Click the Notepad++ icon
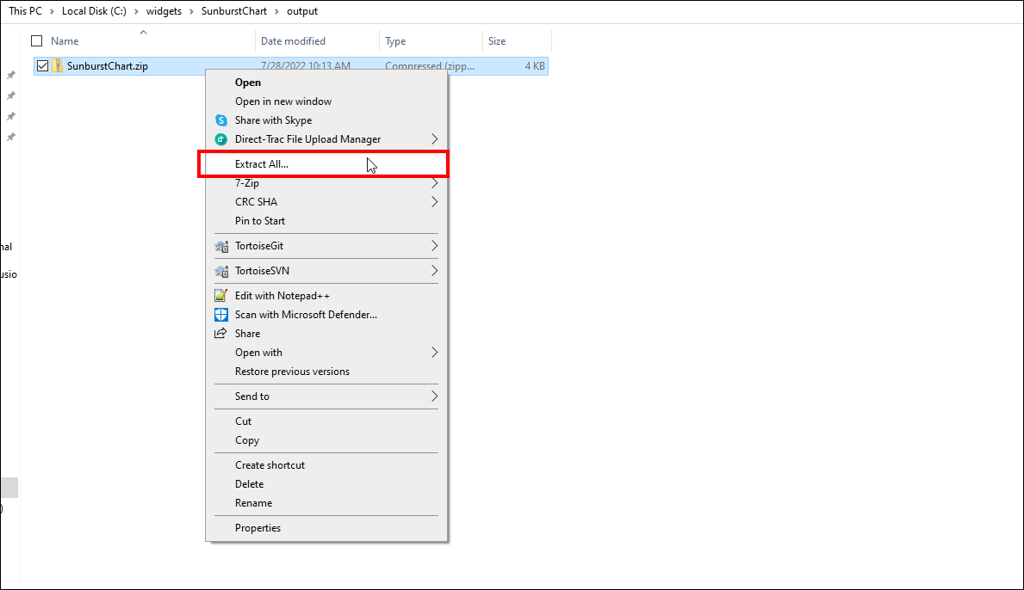Viewport: 1024px width, 590px height. pyautogui.click(x=221, y=296)
